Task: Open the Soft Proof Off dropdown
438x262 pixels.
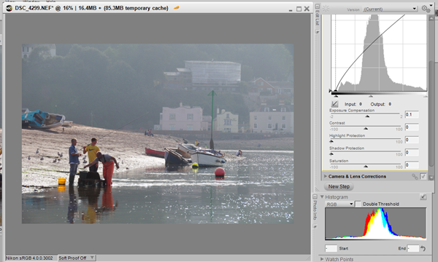Action: click(x=77, y=258)
